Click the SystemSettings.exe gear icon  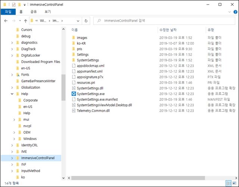(74, 94)
